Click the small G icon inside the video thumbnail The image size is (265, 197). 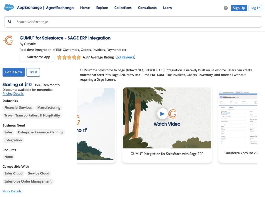[x=172, y=113]
